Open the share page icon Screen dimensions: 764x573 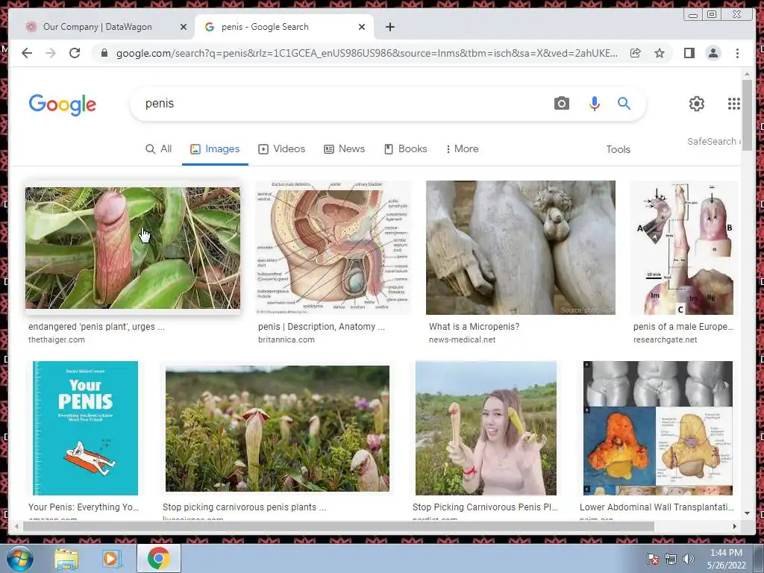636,53
